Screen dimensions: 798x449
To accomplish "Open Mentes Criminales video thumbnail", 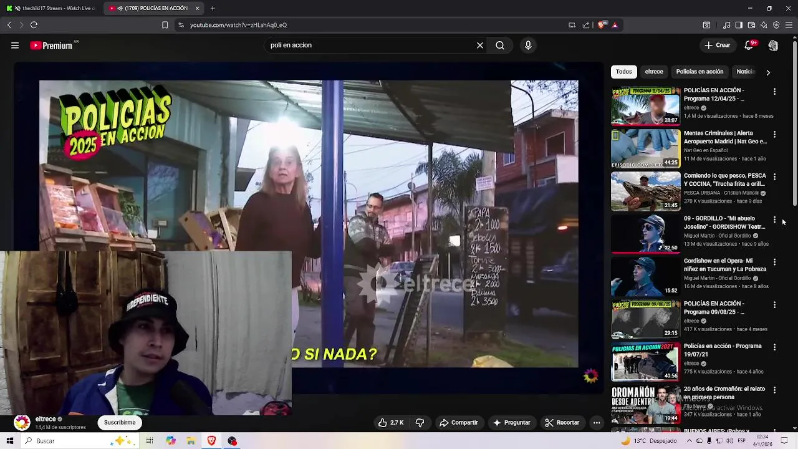I will pyautogui.click(x=645, y=148).
